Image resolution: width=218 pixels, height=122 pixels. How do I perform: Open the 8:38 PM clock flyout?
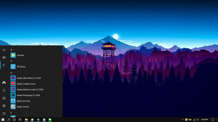tap(205, 120)
